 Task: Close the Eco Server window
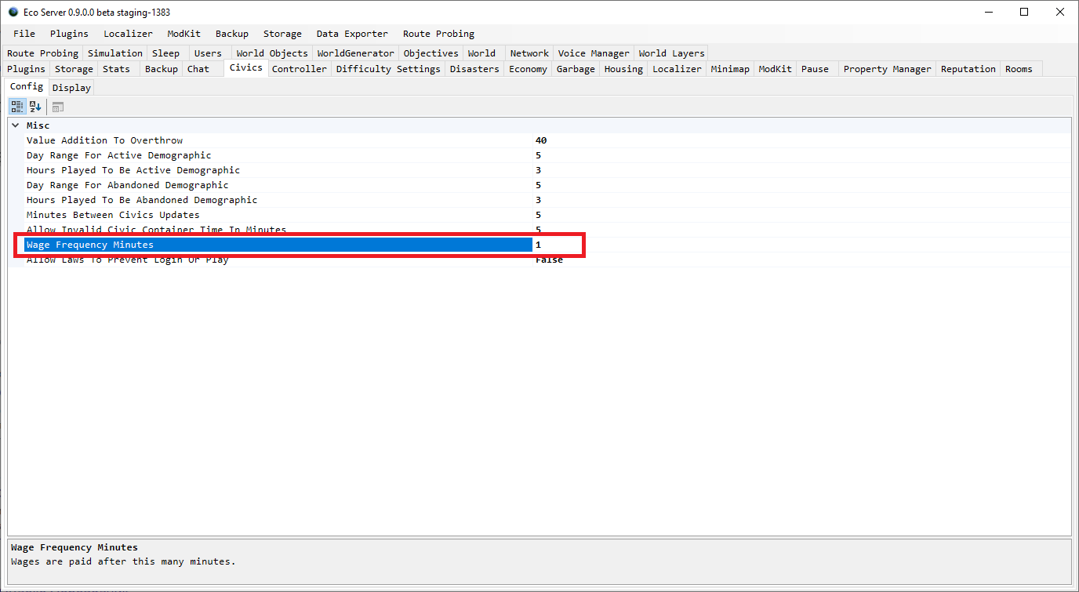1060,12
